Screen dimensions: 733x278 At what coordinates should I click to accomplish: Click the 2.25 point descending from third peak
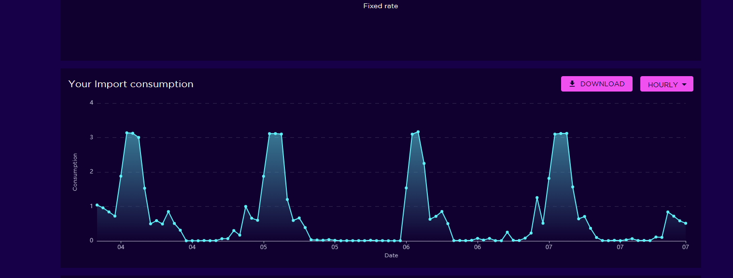424,163
